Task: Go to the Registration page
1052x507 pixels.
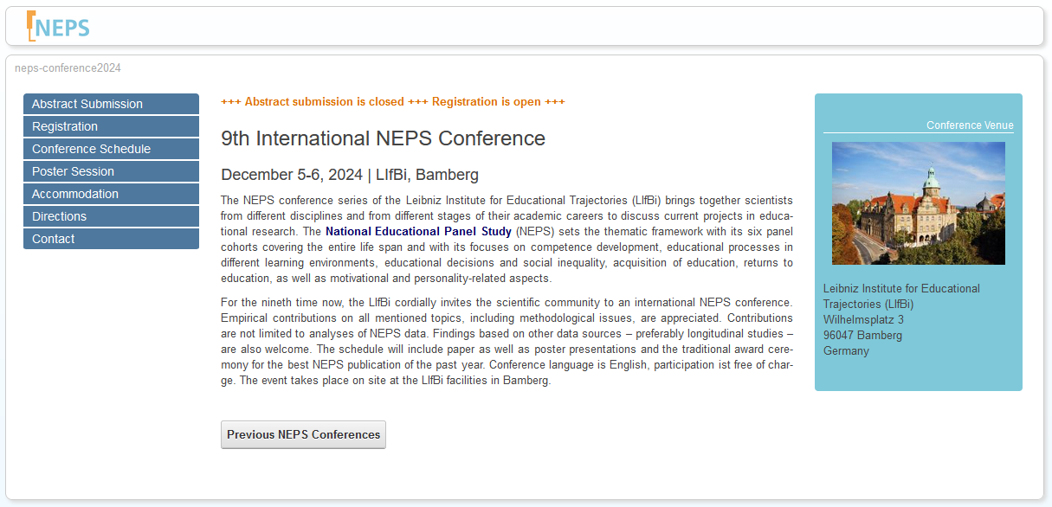Action: (x=111, y=126)
